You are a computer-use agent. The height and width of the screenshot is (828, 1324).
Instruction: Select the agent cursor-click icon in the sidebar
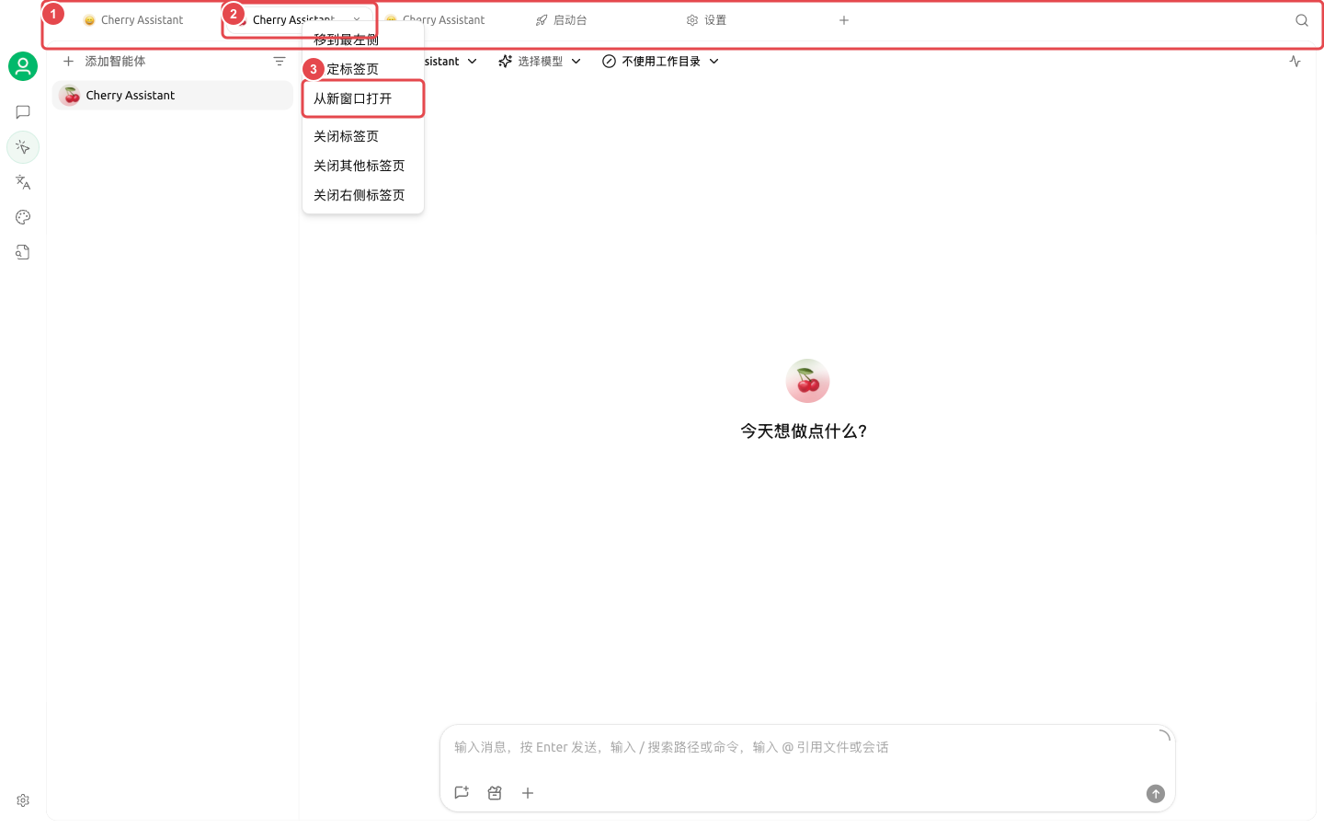tap(23, 147)
